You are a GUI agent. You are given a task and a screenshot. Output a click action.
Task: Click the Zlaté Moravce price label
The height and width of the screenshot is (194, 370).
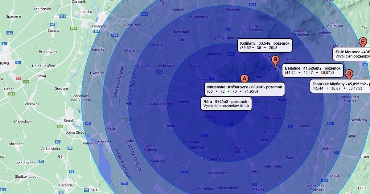click(352, 54)
